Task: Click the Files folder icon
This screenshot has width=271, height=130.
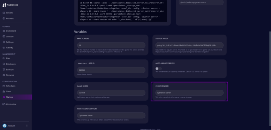Action: 4,58
